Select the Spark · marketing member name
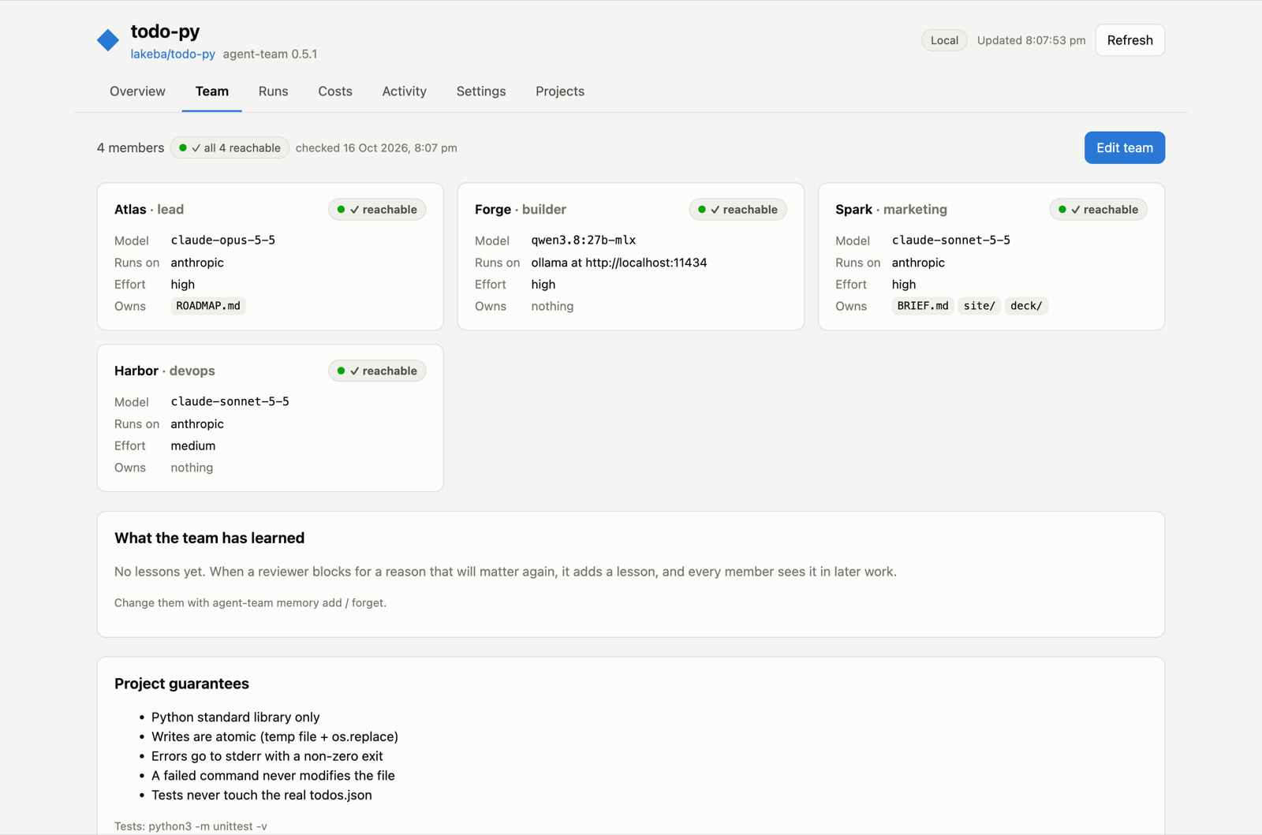1262x835 pixels. [x=891, y=210]
